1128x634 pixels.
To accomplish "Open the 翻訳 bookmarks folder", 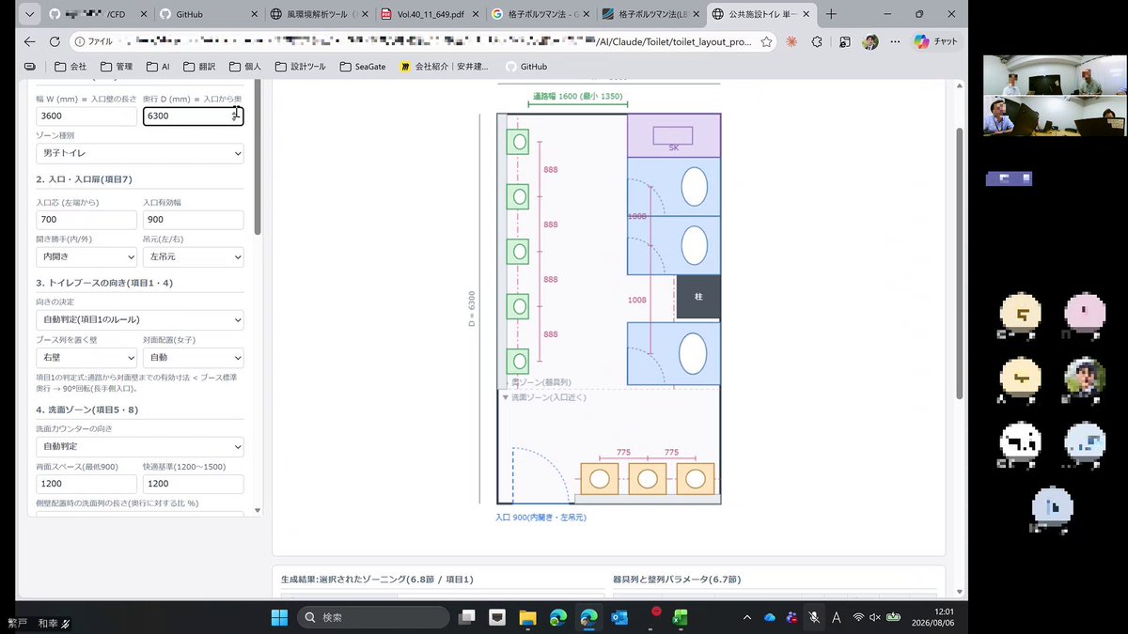I will 199,67.
